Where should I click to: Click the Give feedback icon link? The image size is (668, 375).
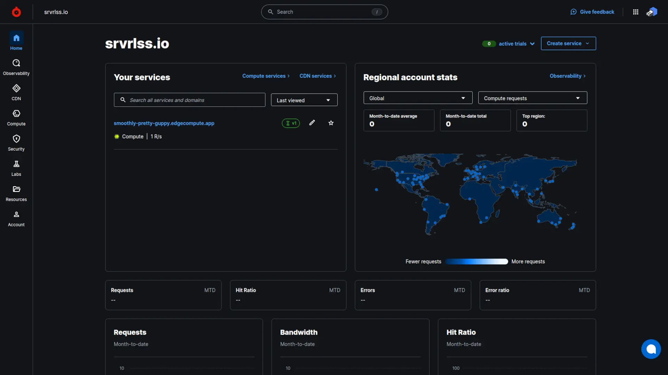point(592,12)
